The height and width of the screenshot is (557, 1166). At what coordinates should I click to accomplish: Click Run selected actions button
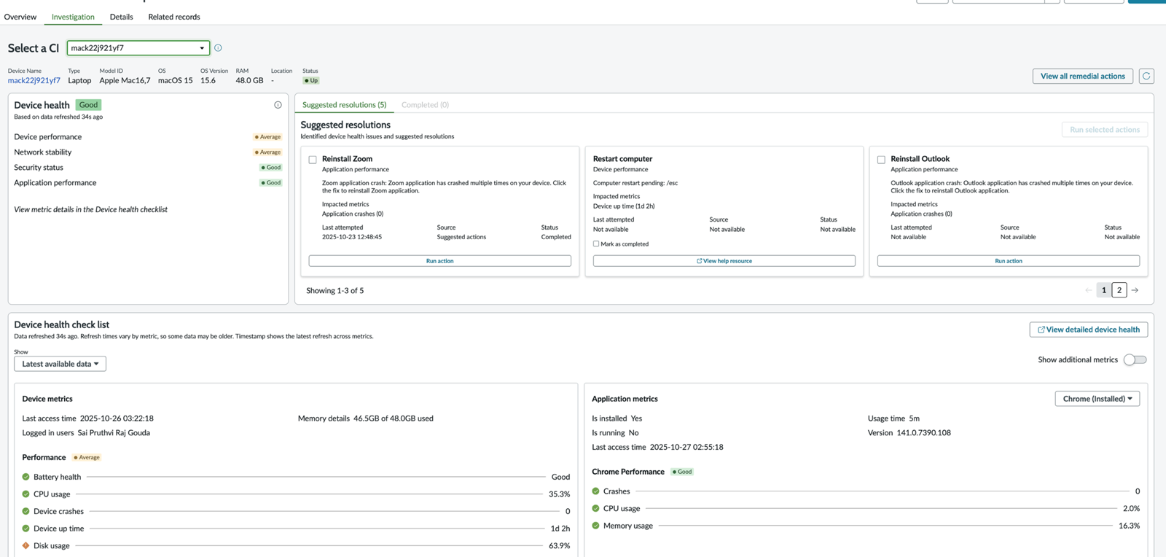[1105, 130]
